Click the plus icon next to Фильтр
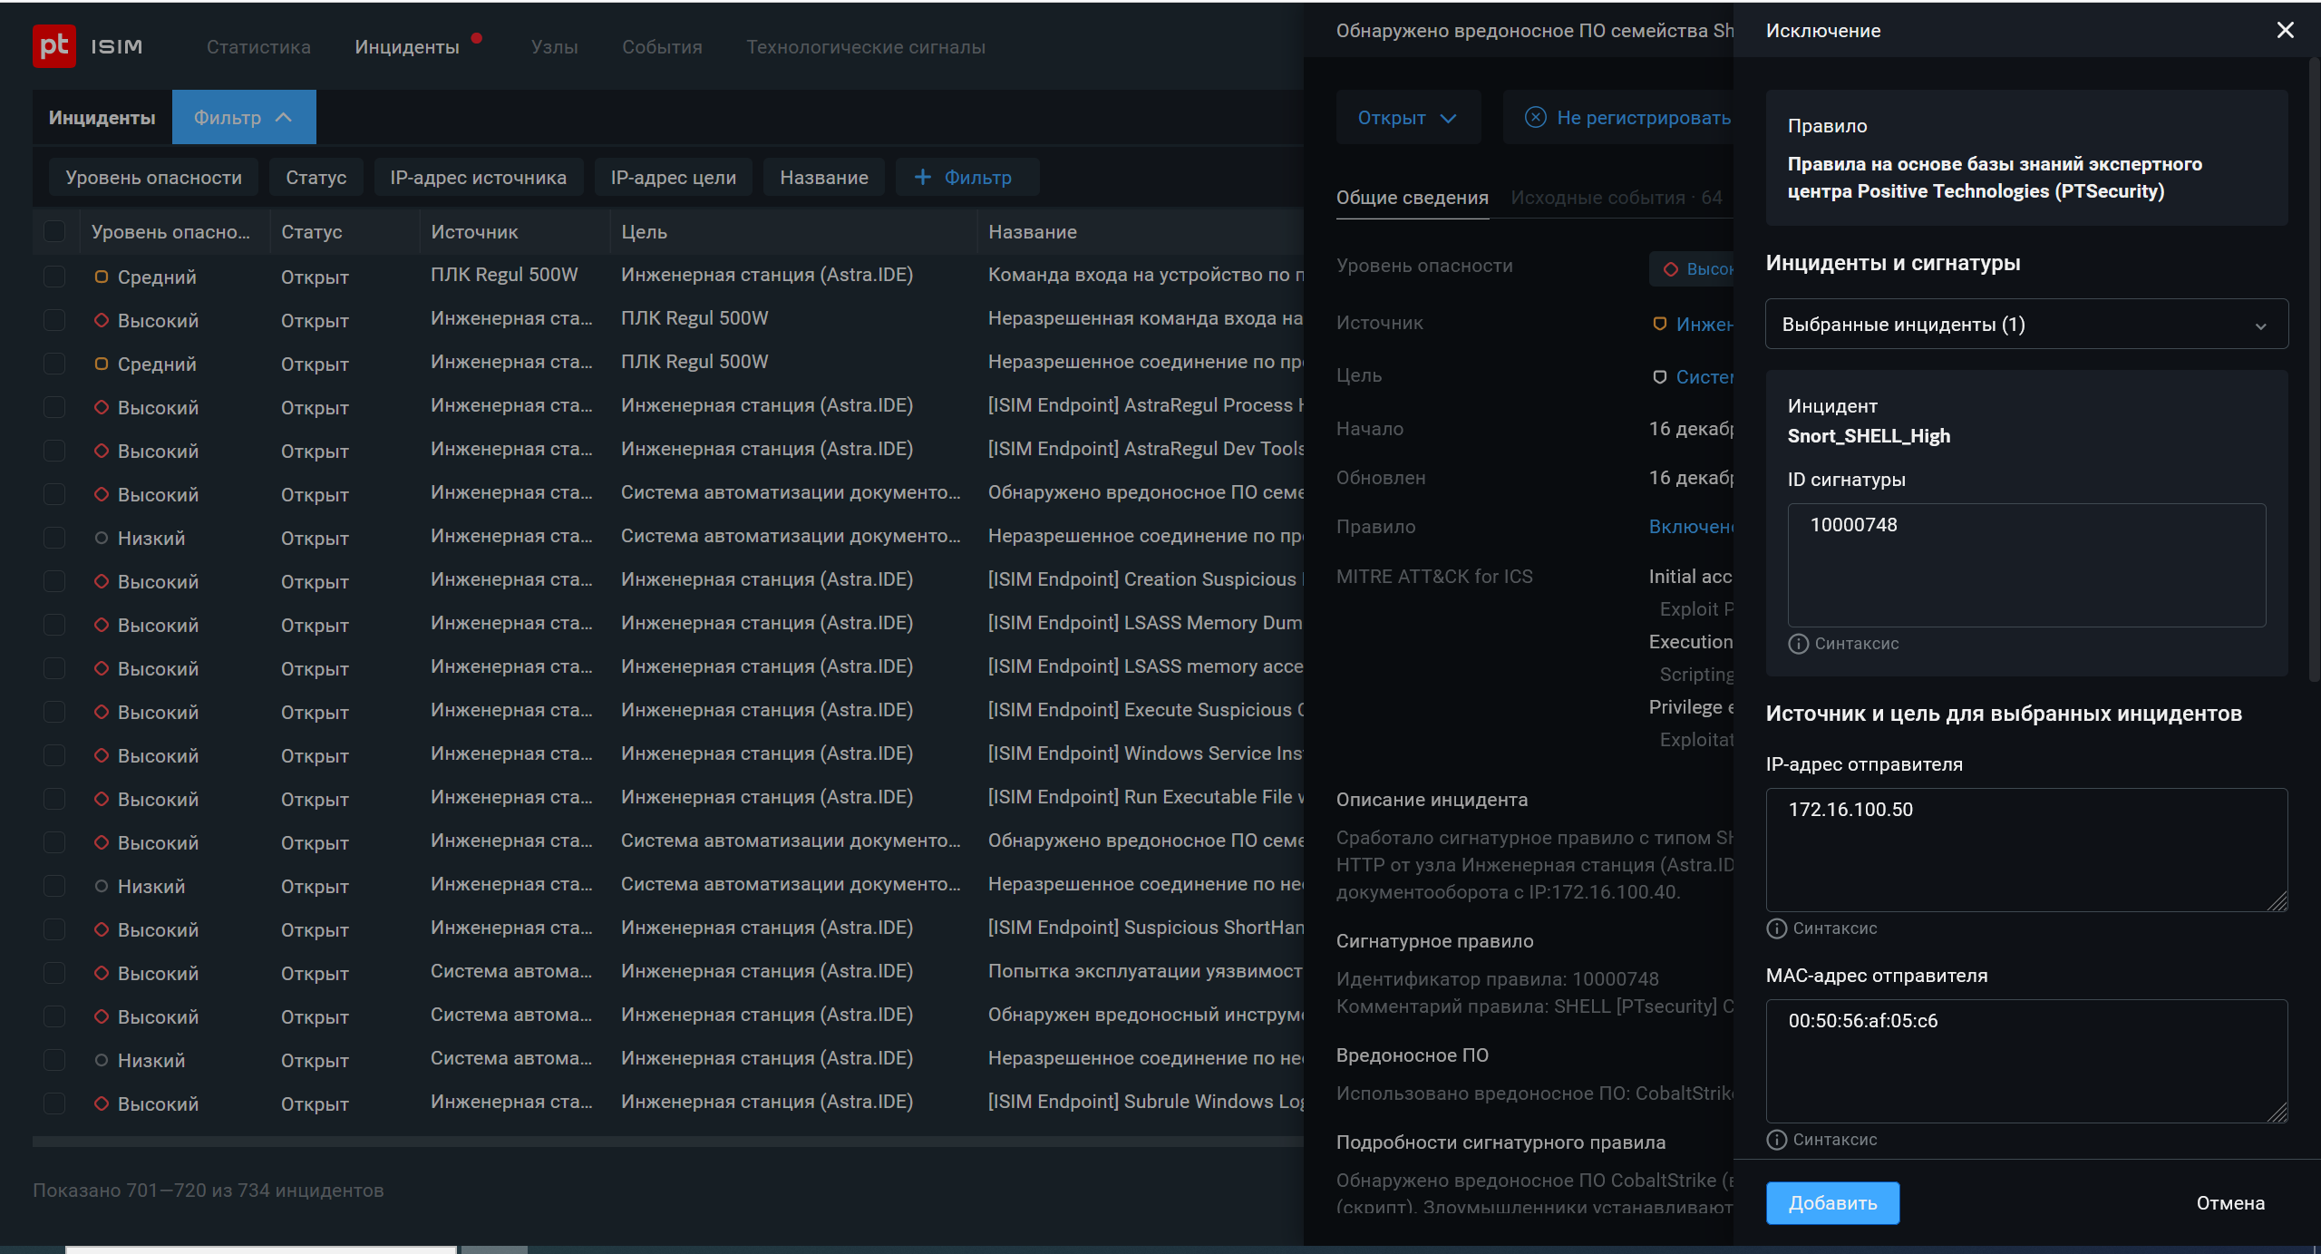This screenshot has height=1254, width=2321. (922, 177)
